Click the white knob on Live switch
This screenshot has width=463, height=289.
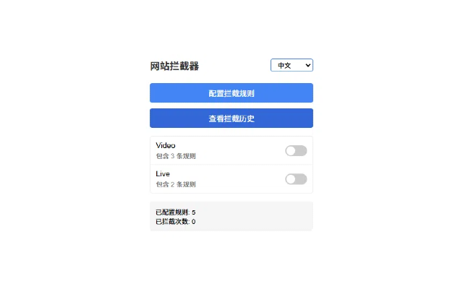click(x=291, y=179)
